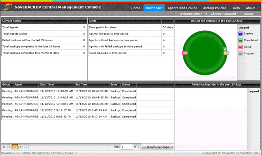Click the gray Stopped legend icon
The width and height of the screenshot is (262, 156).
point(240,53)
